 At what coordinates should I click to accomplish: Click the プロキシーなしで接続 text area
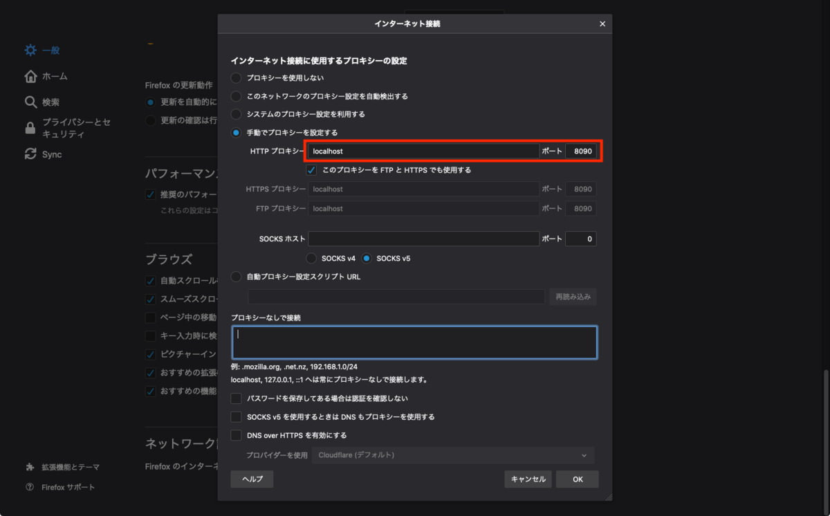[x=414, y=342]
